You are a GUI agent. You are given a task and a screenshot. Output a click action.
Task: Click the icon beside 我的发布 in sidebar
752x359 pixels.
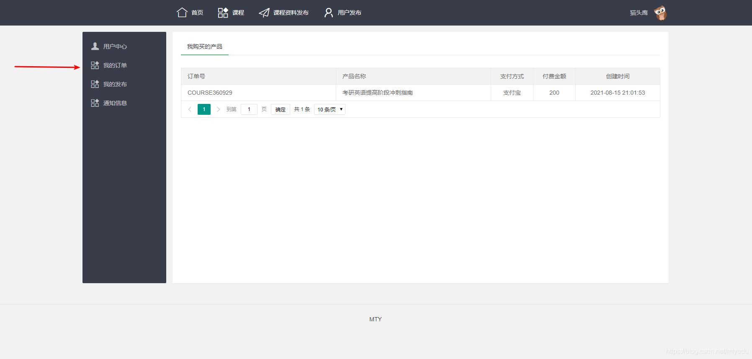tap(95, 84)
